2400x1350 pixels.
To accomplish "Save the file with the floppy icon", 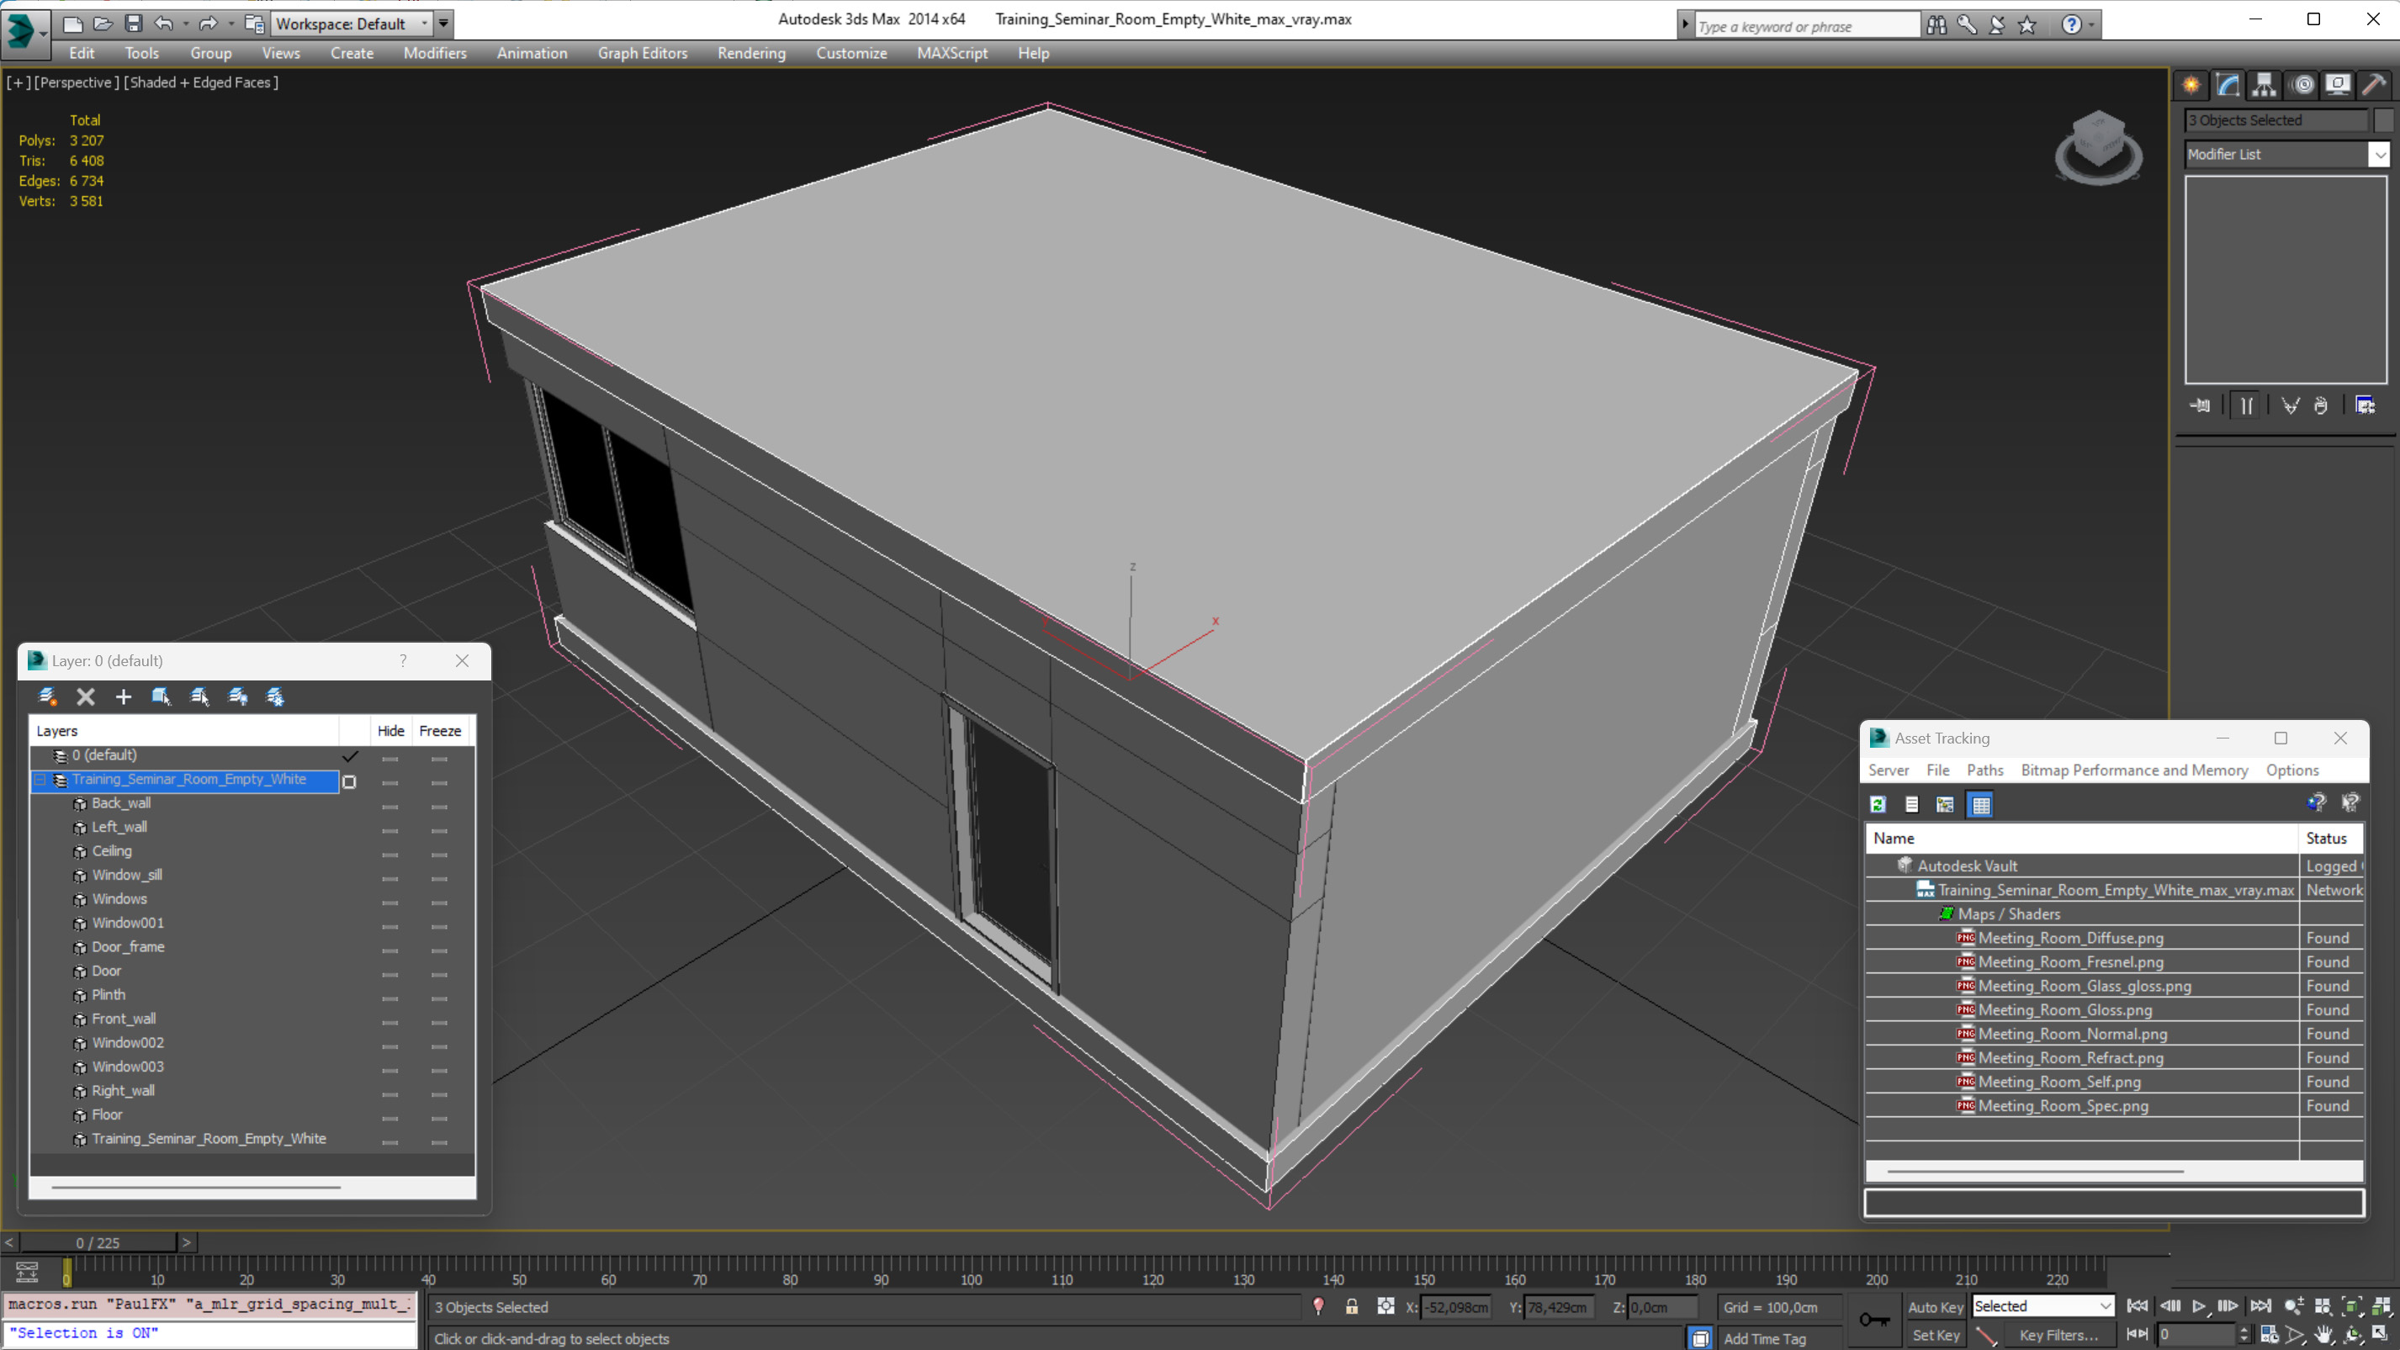I will coord(133,24).
